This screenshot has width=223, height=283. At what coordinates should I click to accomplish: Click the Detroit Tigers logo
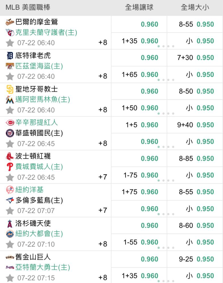(x=10, y=55)
